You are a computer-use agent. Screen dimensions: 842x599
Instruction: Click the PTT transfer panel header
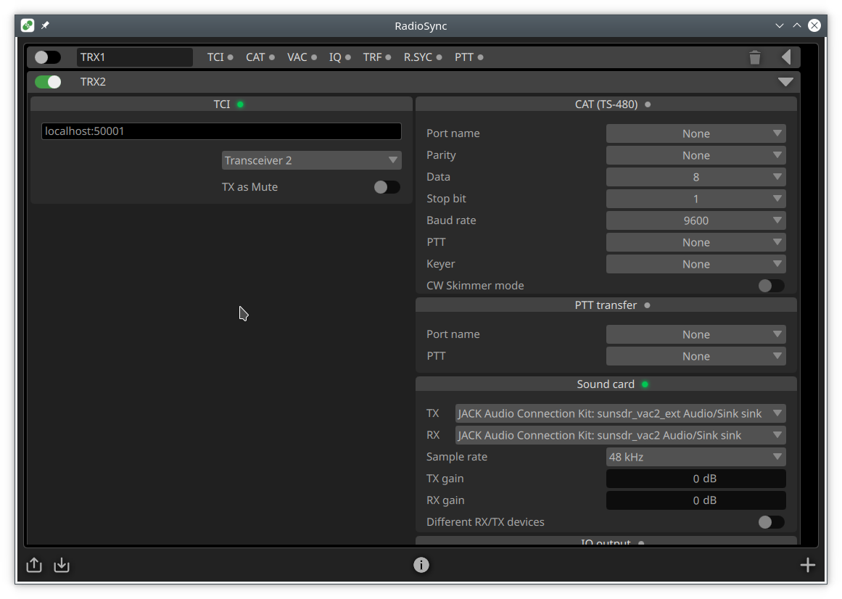(606, 305)
